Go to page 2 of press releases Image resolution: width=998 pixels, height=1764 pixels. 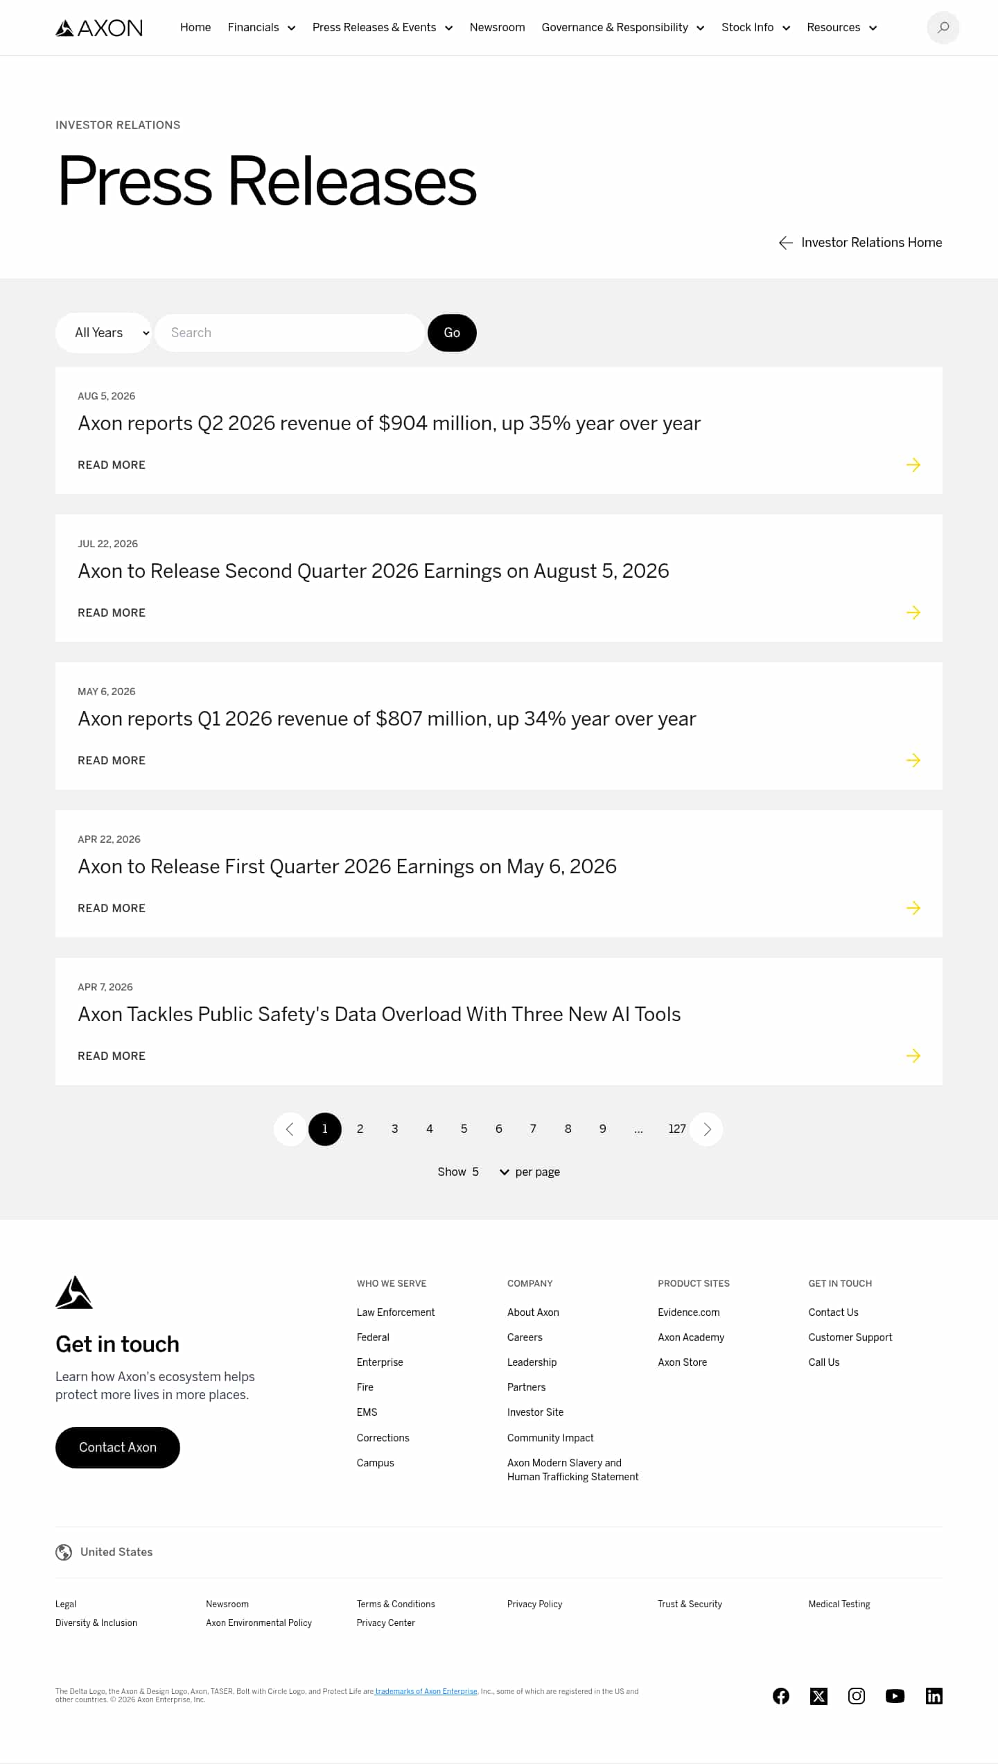point(360,1129)
